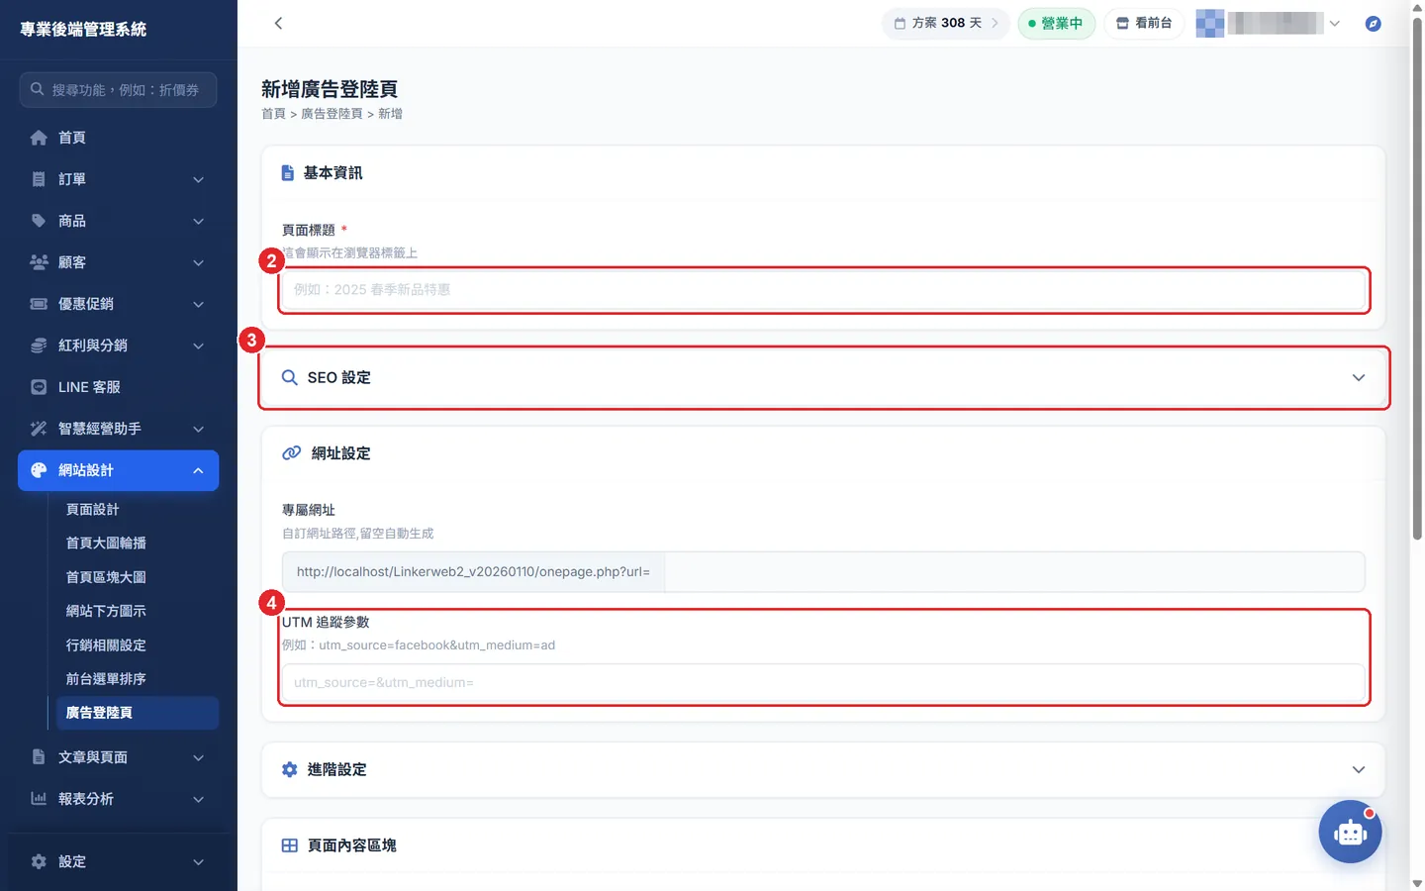1425x891 pixels.
Task: Click 廣告登陸頁 breadcrumb link
Action: pyautogui.click(x=332, y=114)
